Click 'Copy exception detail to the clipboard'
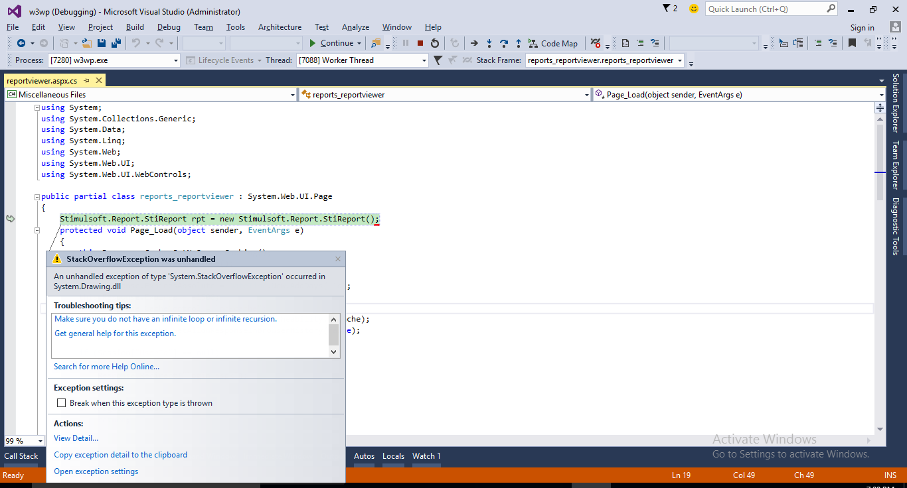Viewport: 907px width, 488px height. click(x=120, y=455)
